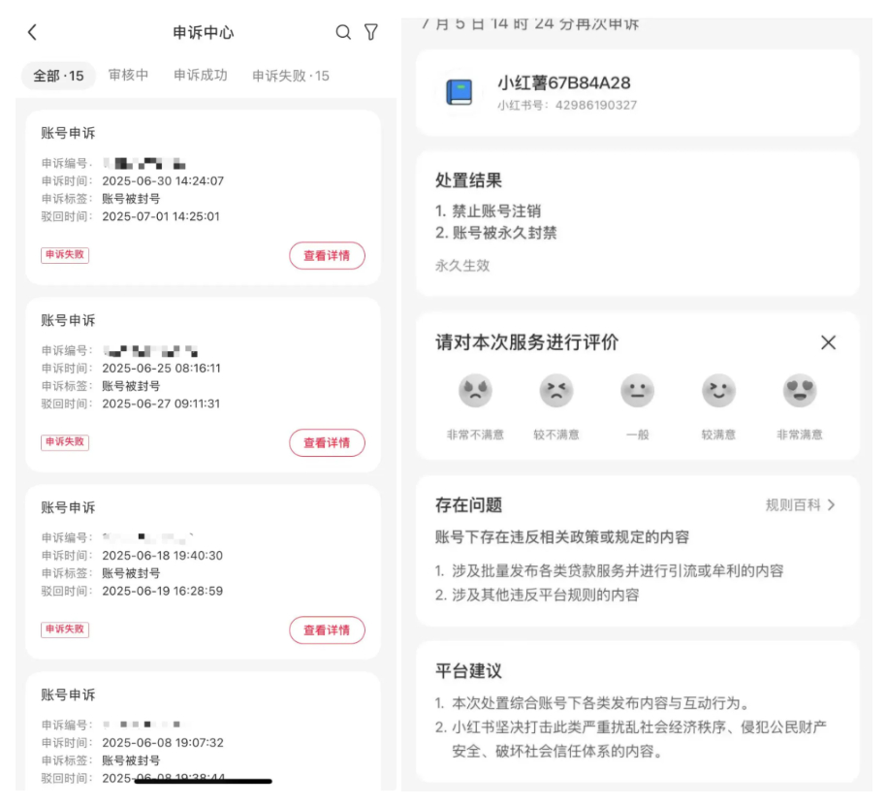Tap the 小红书号 42986190327 text
Image resolution: width=888 pixels, height=807 pixels.
(567, 106)
